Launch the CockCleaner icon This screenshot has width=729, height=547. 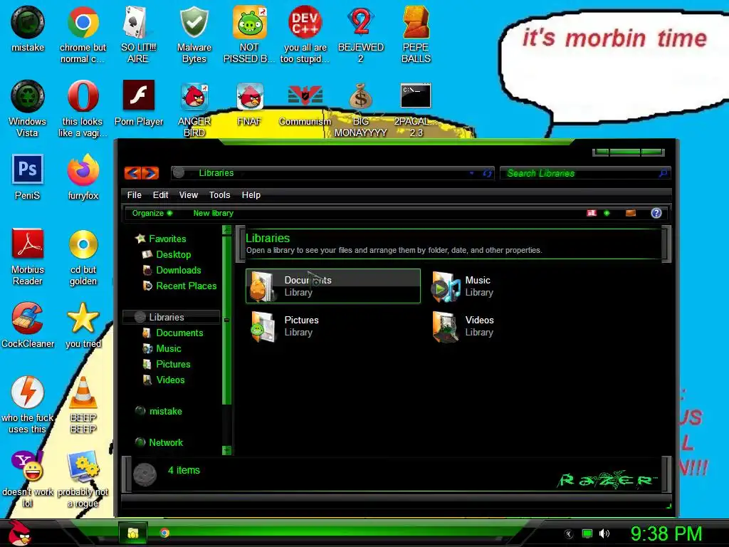point(28,325)
